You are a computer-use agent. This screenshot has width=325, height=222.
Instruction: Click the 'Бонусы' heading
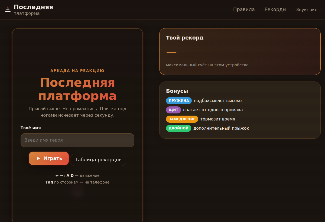[x=177, y=91]
